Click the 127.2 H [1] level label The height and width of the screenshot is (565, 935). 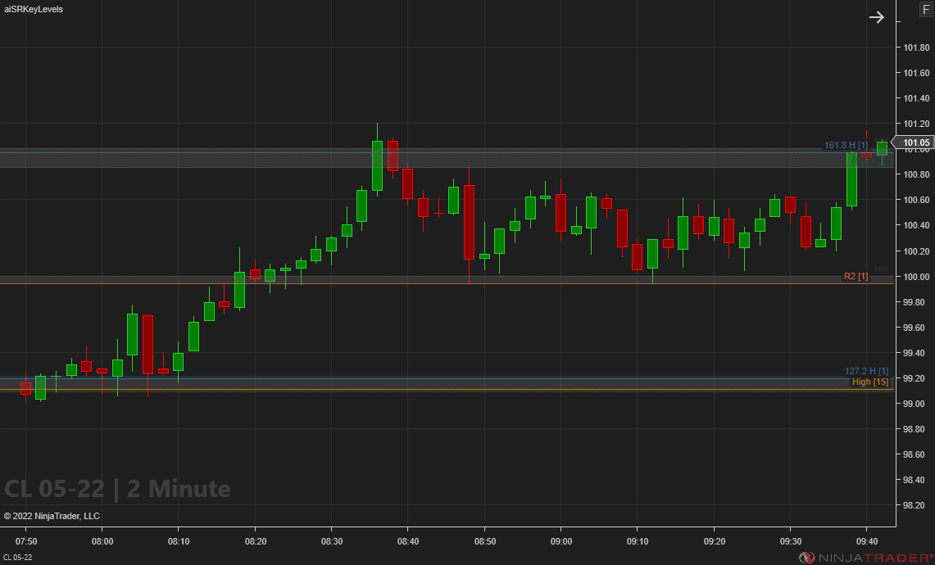click(867, 371)
